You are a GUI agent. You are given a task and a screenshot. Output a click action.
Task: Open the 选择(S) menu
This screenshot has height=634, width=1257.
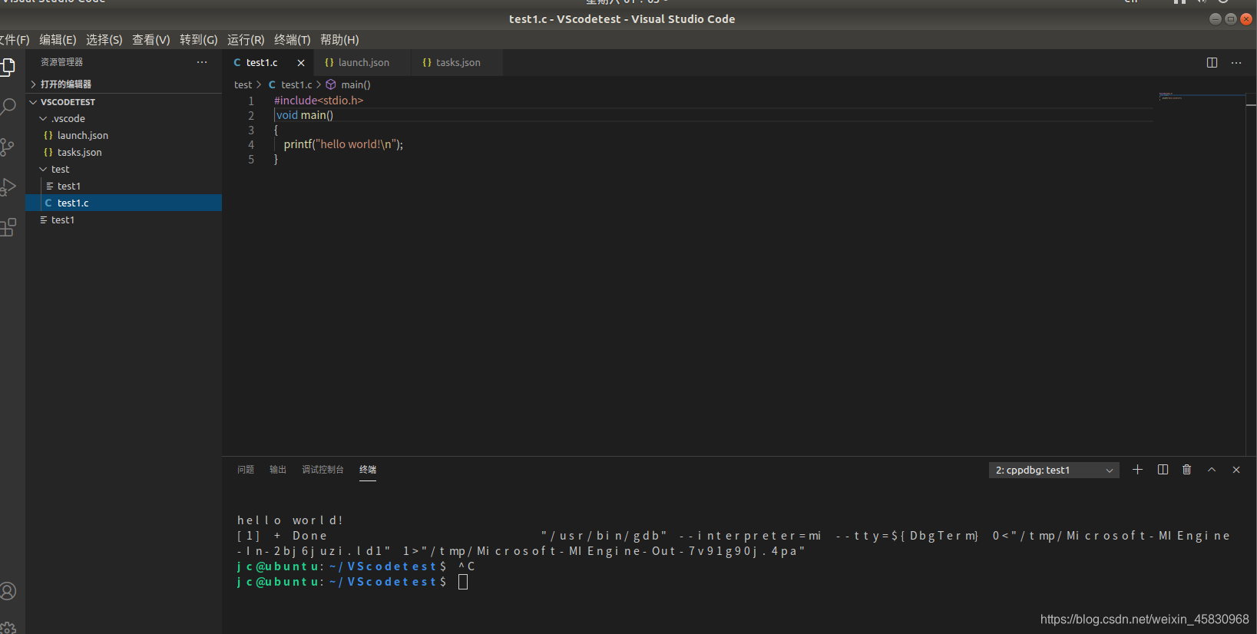(x=104, y=40)
